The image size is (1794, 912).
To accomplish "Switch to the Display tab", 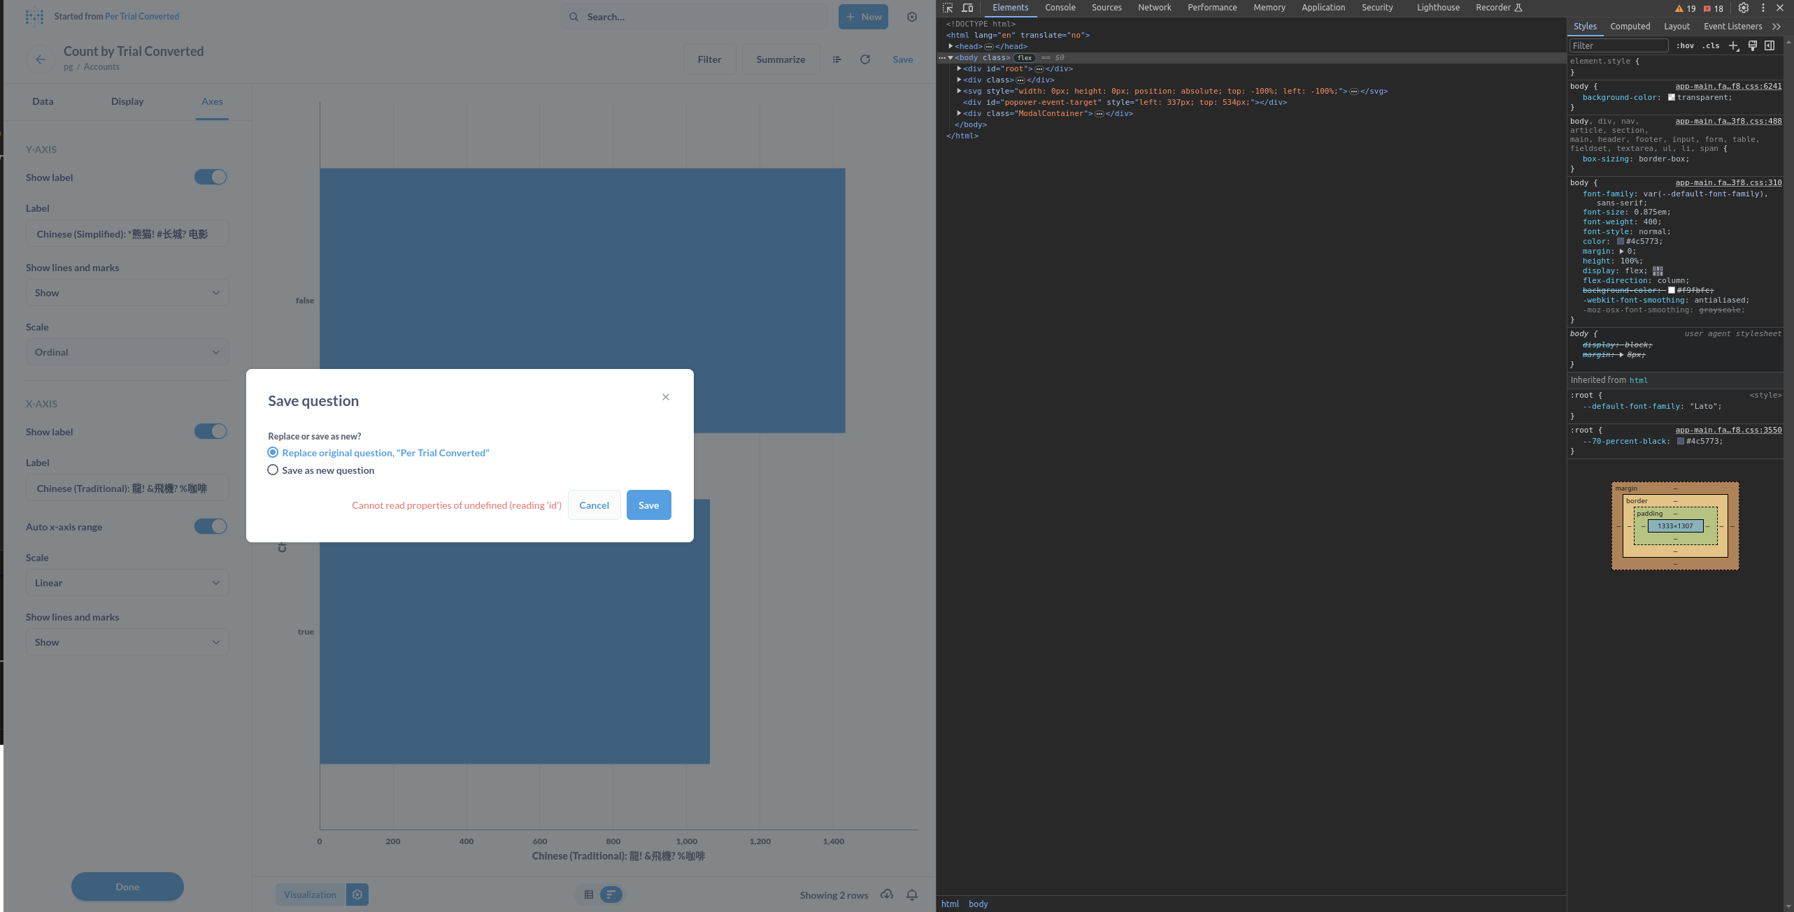I will (x=127, y=101).
